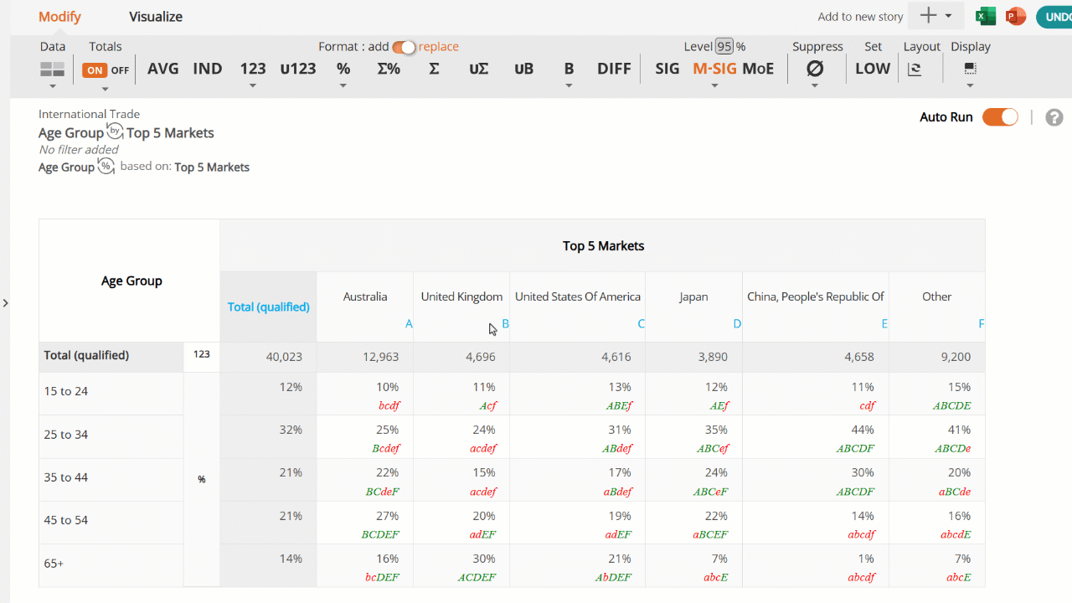Switch to the Visualize tab

tap(156, 17)
